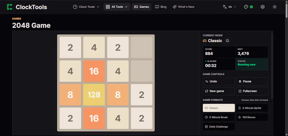Click the CURRENT MODE label
288x136 pixels.
click(x=212, y=35)
